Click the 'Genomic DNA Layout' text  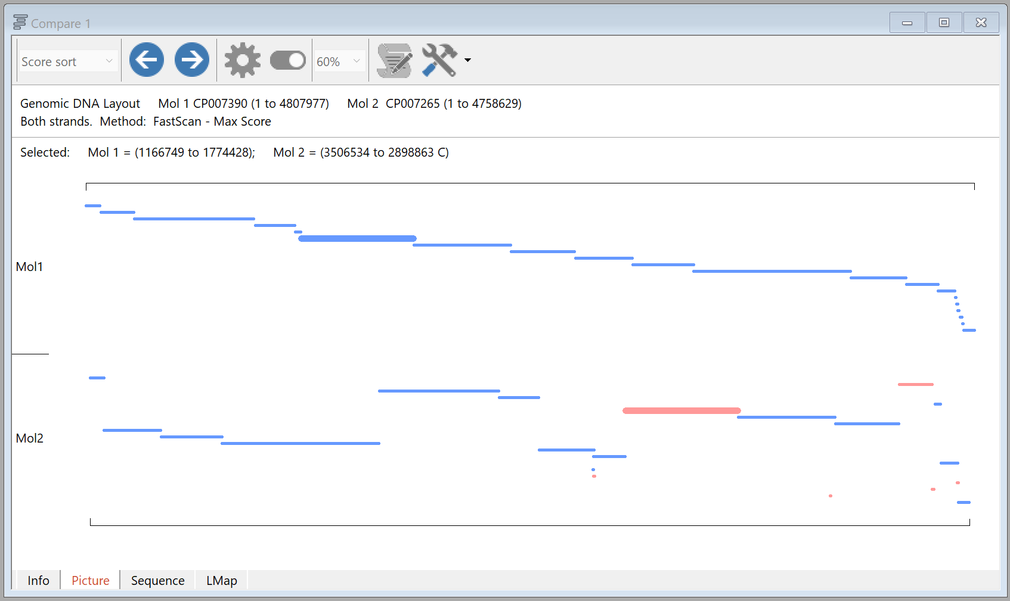point(80,104)
